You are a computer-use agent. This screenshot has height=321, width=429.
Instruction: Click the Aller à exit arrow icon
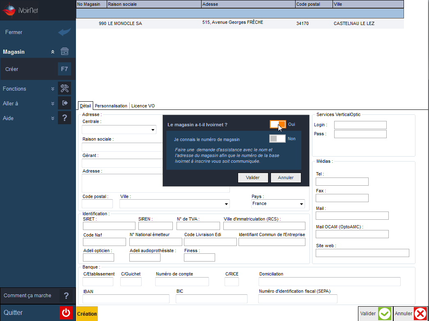coord(64,103)
